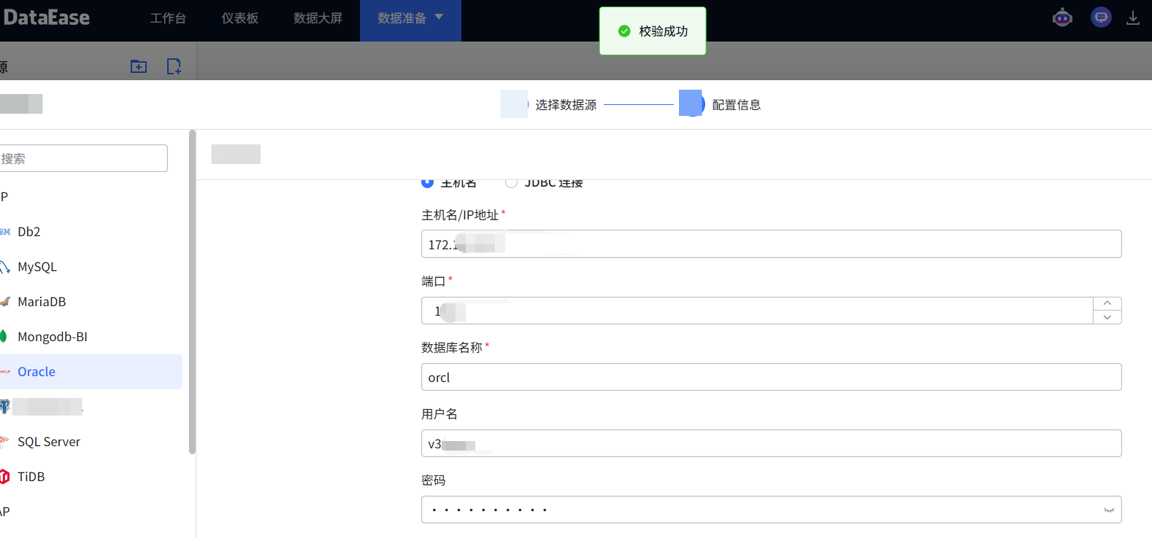Click the 用户名 input field
The image size is (1152, 538).
point(771,443)
